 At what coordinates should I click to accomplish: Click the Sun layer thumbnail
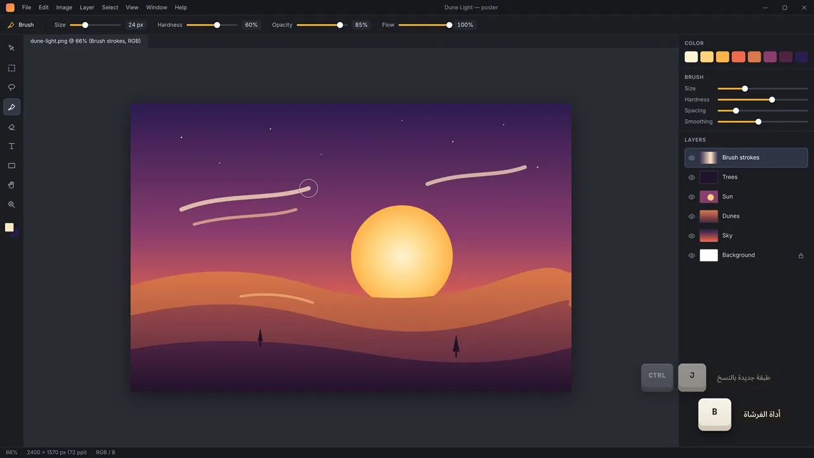708,197
